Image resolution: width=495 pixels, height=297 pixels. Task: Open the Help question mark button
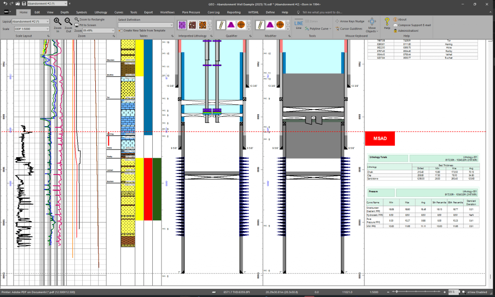coord(387,24)
